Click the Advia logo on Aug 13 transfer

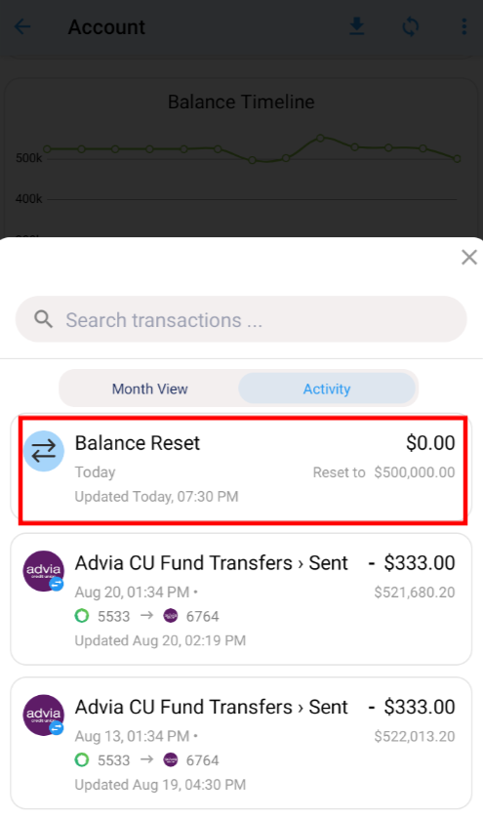tap(44, 715)
